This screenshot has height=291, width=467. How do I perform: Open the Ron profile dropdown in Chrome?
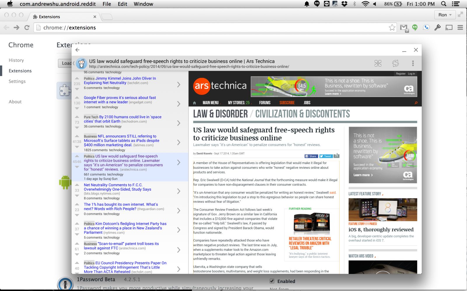coord(445,15)
